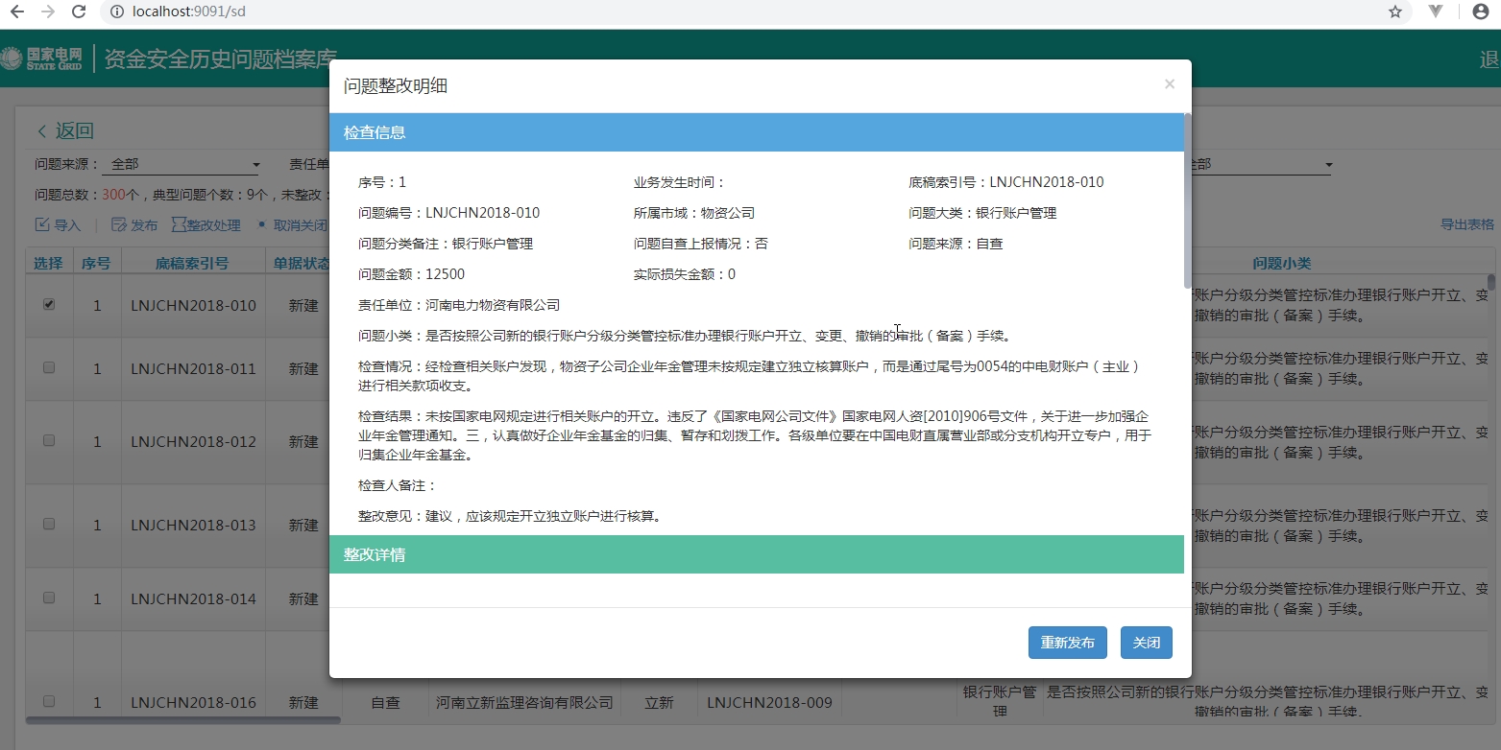Click the 序号 column header

tap(96, 263)
